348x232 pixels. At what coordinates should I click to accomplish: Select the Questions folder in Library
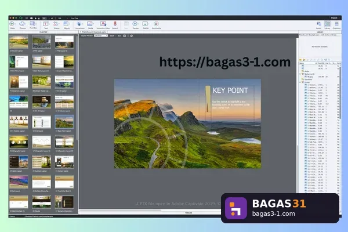point(309,79)
